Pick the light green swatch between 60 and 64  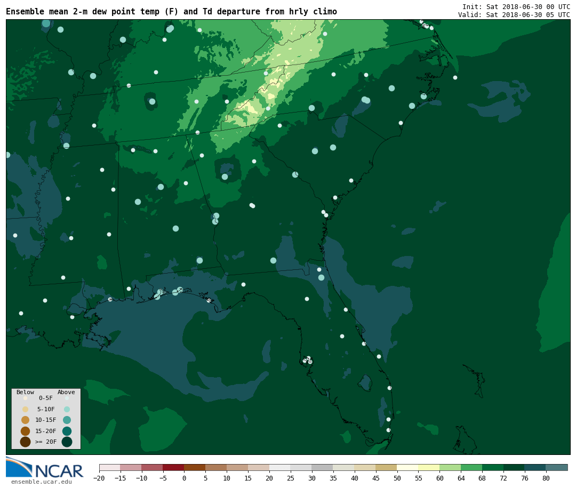point(451,467)
